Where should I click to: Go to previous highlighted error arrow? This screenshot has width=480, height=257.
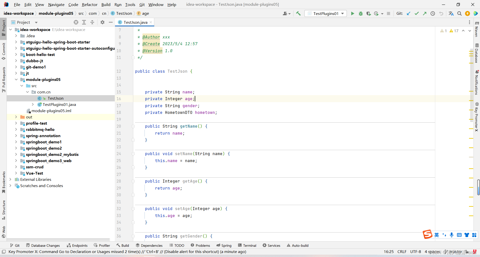click(x=463, y=31)
